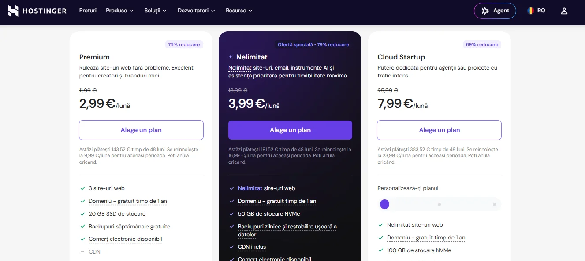The height and width of the screenshot is (261, 585).
Task: Open the Prețuri menu item
Action: click(88, 11)
